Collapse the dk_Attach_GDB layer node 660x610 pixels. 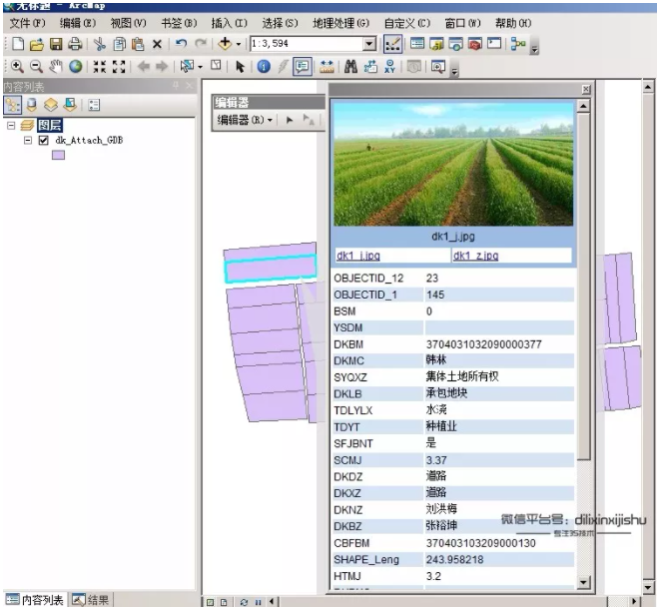(x=28, y=140)
